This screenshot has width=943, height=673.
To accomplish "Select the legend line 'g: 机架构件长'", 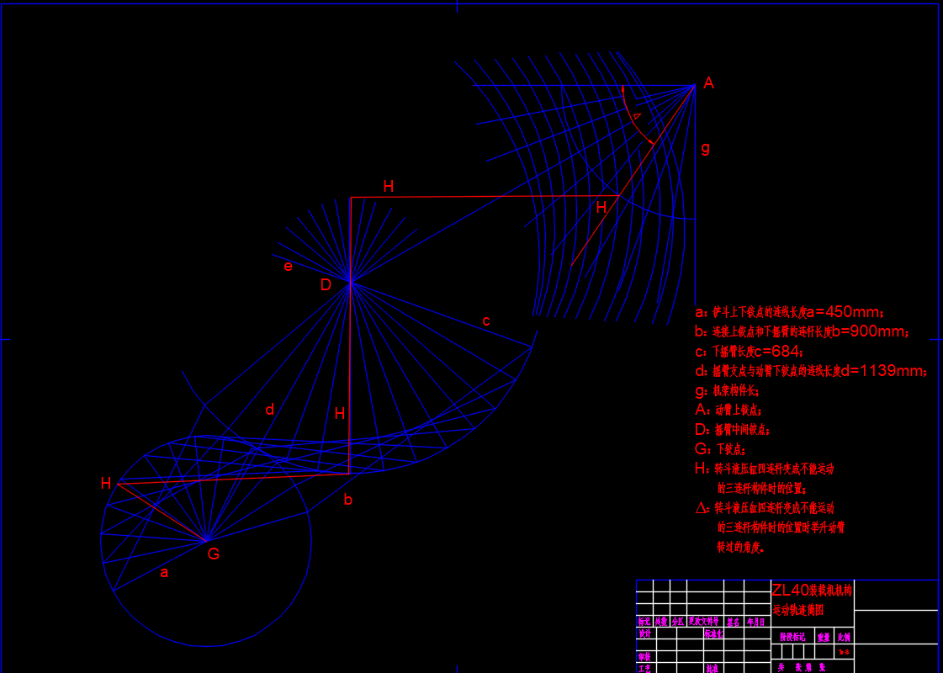I will 727,391.
